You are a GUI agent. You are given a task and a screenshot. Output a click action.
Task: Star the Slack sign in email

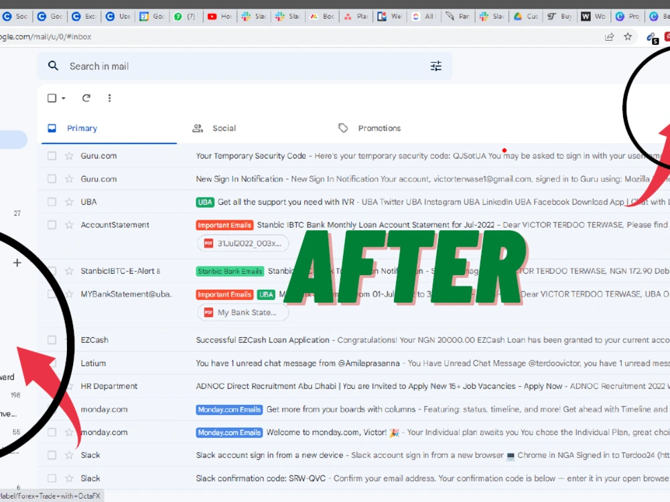69,455
